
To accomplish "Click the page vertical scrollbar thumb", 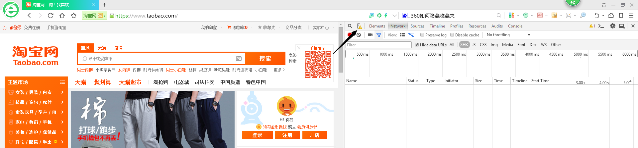I will (341, 50).
